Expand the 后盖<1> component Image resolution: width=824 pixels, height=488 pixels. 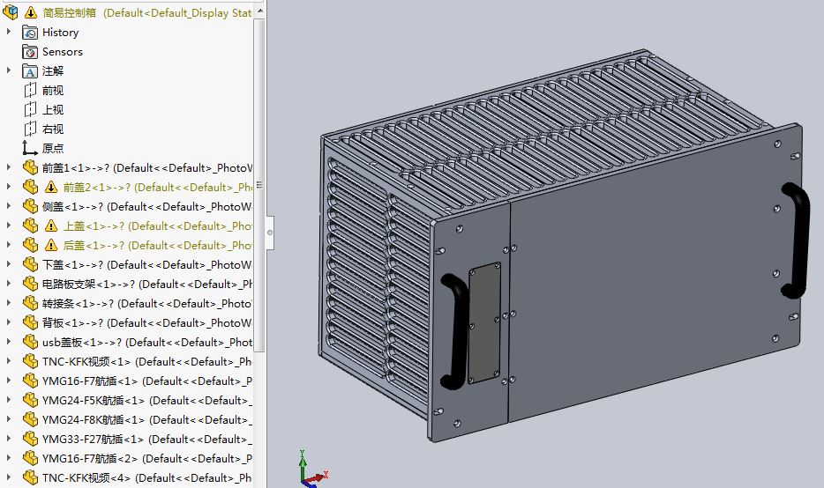coord(9,245)
